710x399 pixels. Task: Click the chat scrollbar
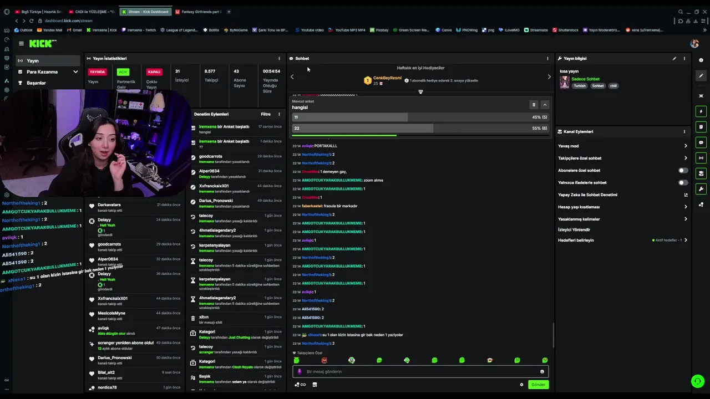click(553, 335)
